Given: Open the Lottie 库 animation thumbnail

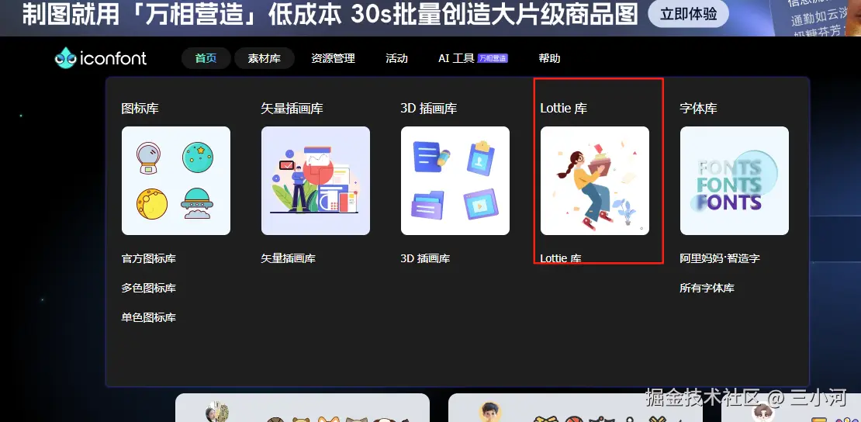Looking at the screenshot, I should pyautogui.click(x=595, y=181).
